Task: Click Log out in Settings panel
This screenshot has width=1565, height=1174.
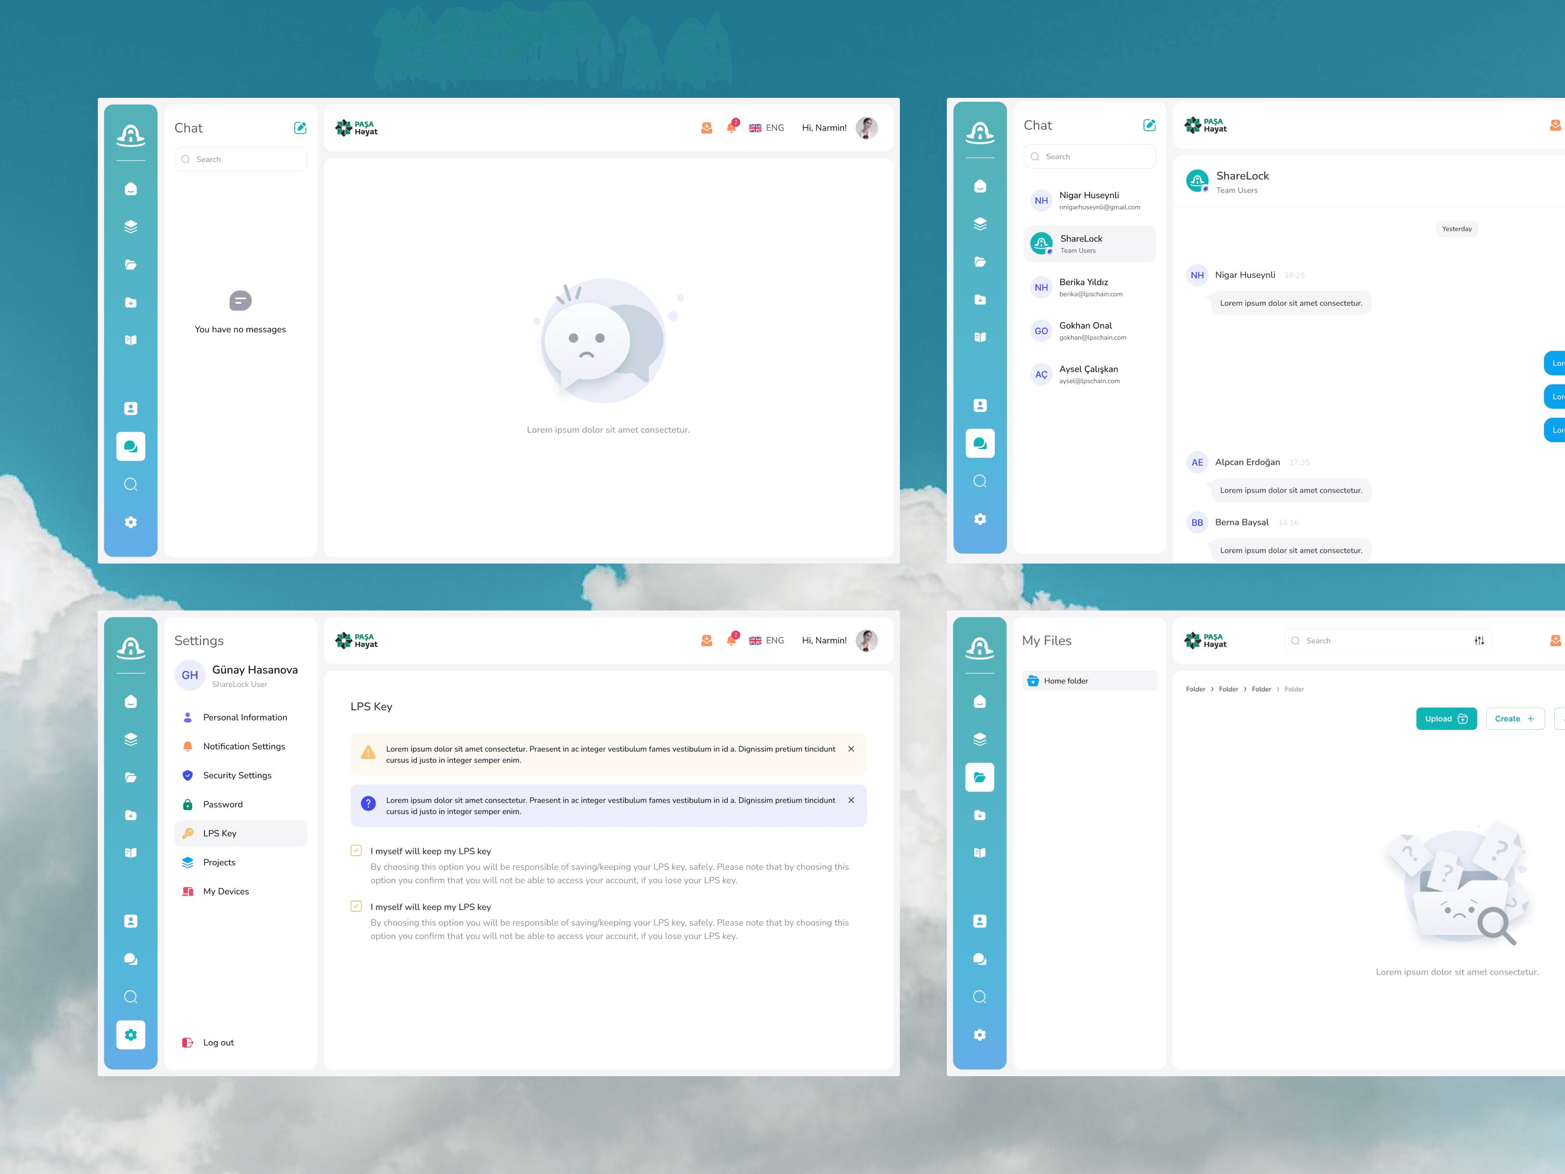Action: 218,1042
